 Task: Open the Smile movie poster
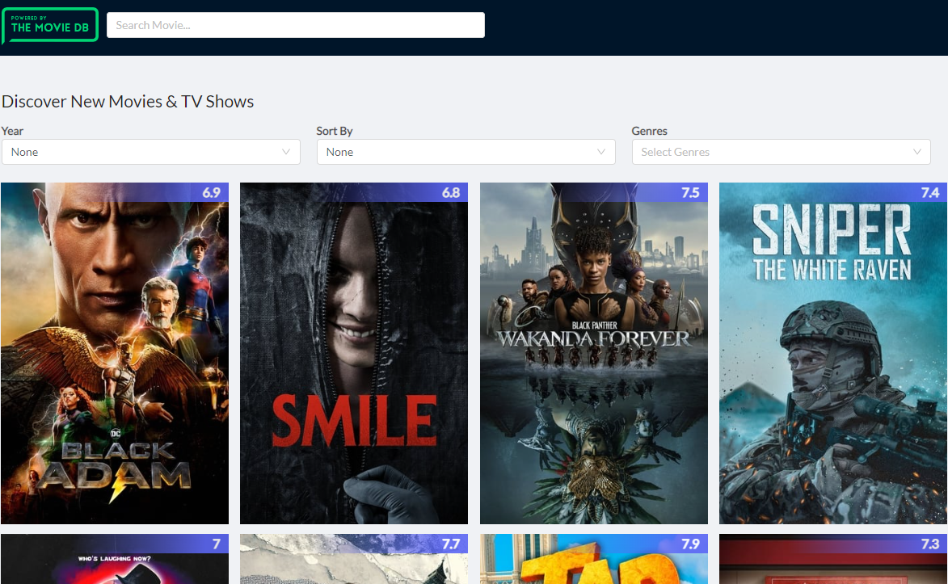point(354,354)
